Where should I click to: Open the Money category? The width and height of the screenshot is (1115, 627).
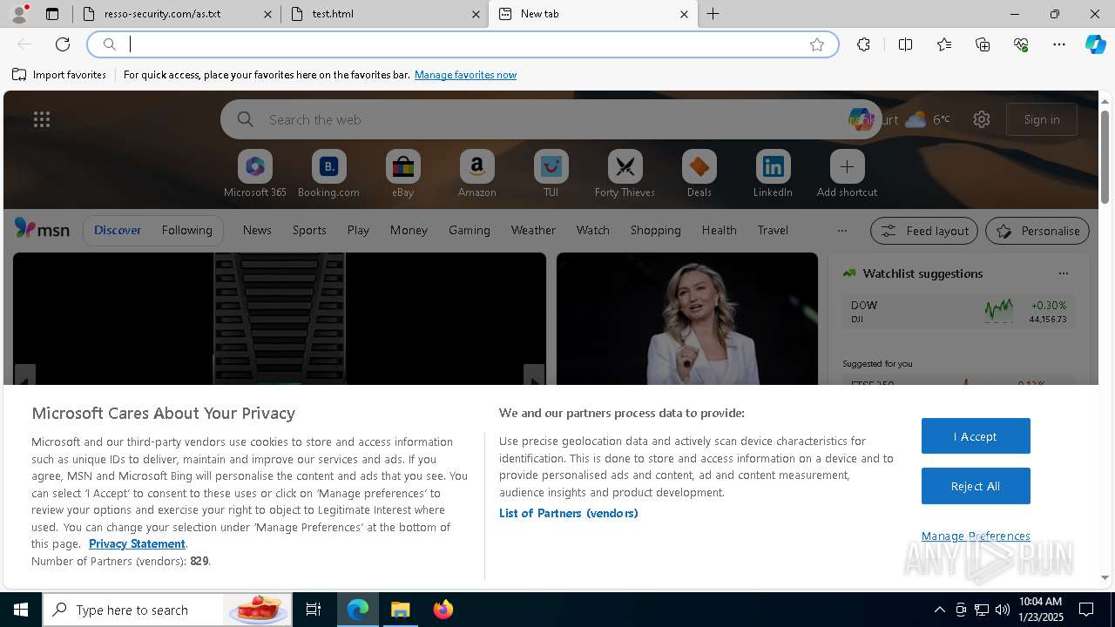coord(409,230)
